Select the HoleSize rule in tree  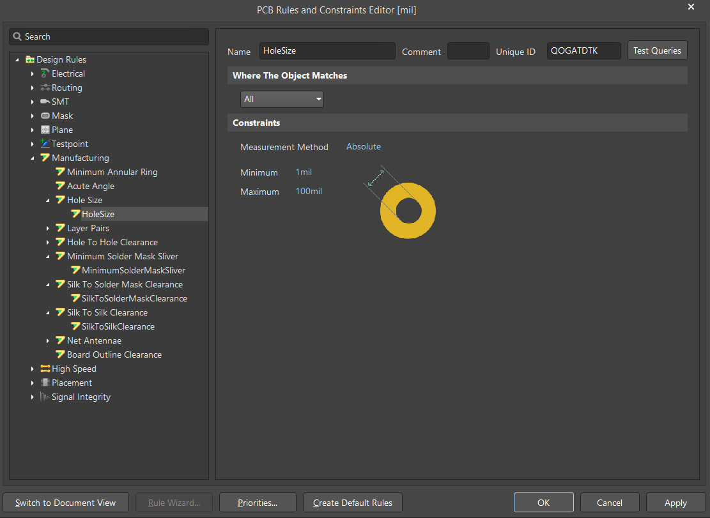98,214
